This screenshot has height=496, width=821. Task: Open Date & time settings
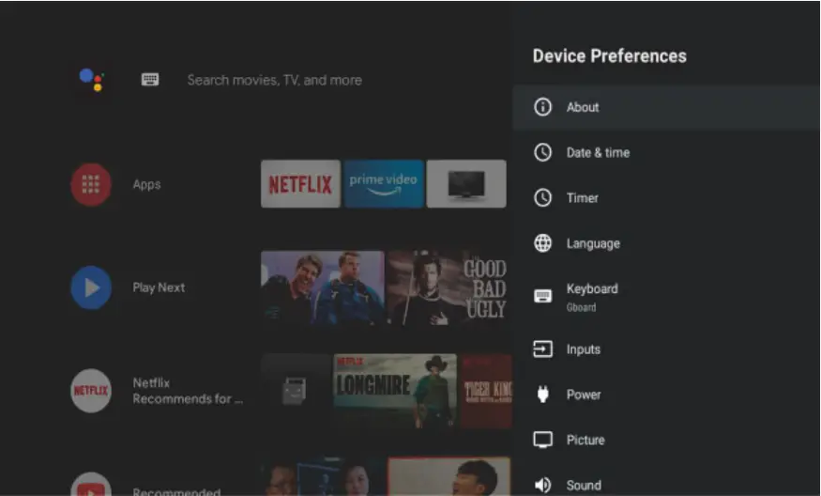pos(666,152)
